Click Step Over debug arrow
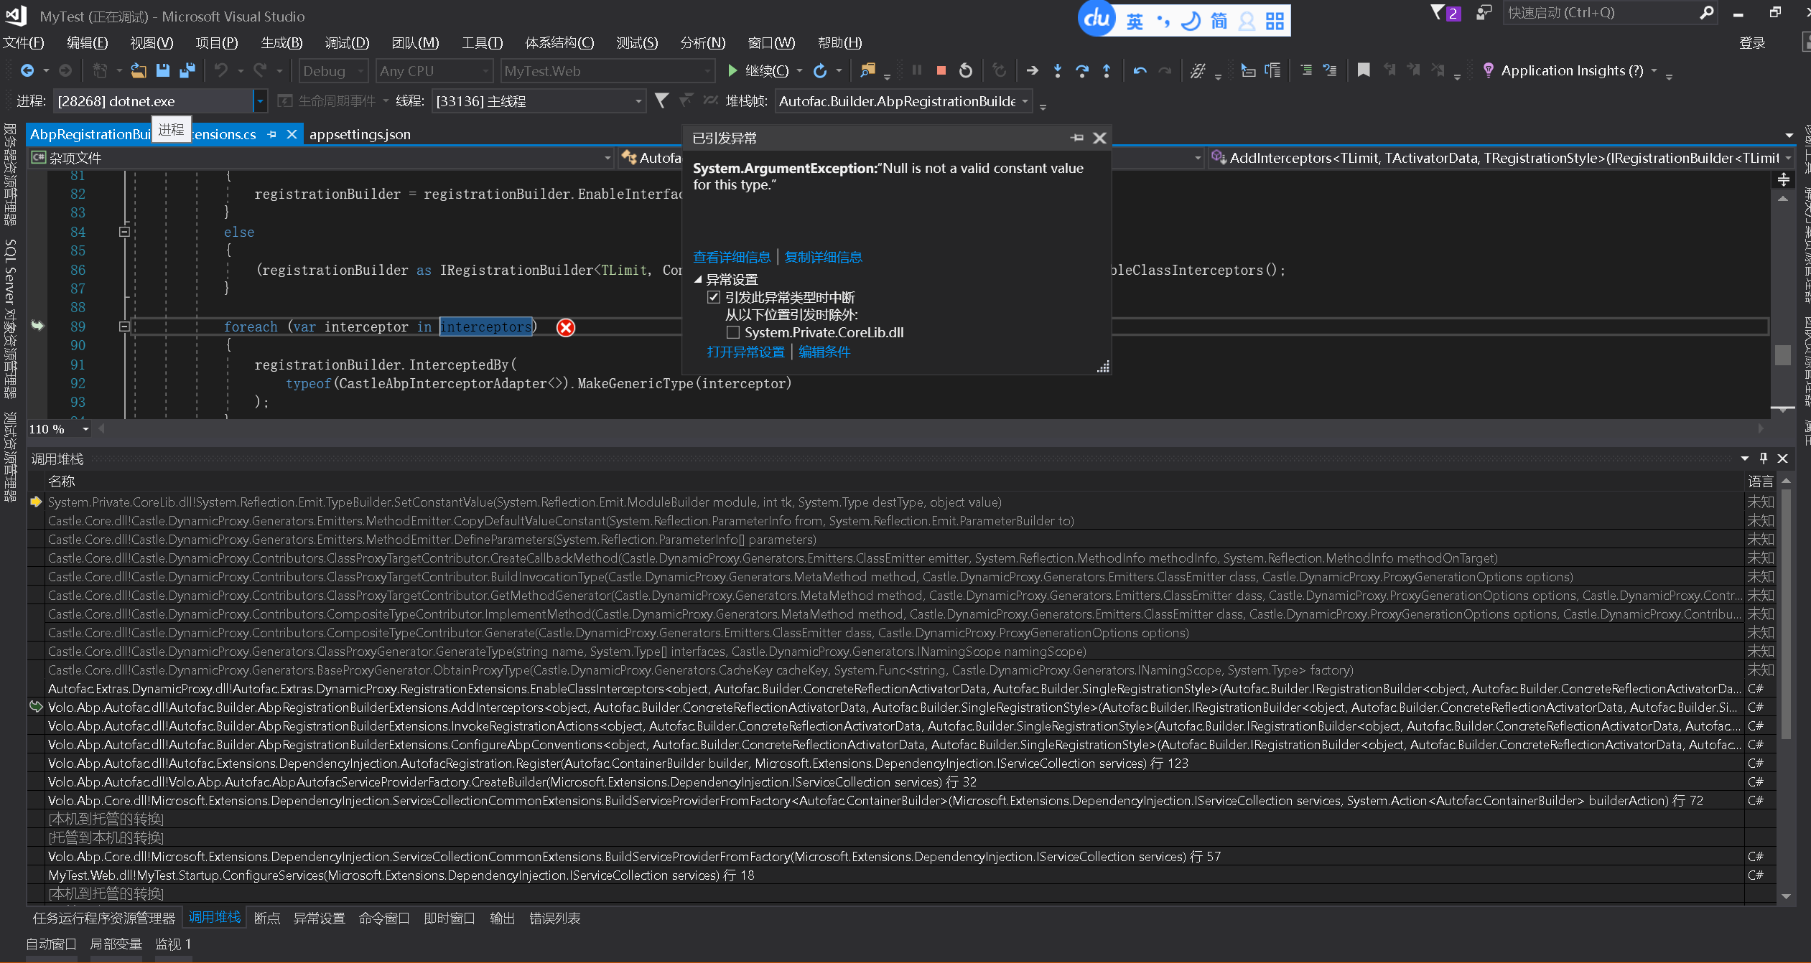Image resolution: width=1811 pixels, height=963 pixels. click(x=1082, y=70)
